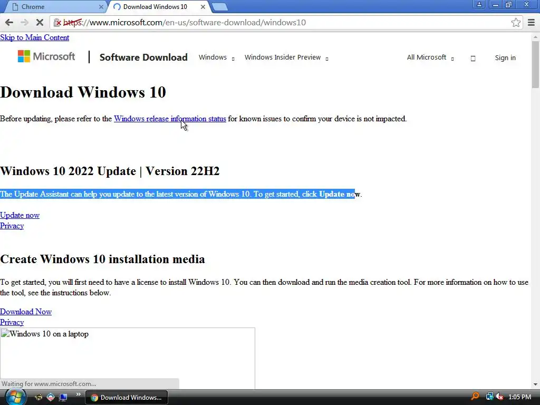
Task: Click the vertical scrollbar thumb
Action: pyautogui.click(x=535, y=64)
